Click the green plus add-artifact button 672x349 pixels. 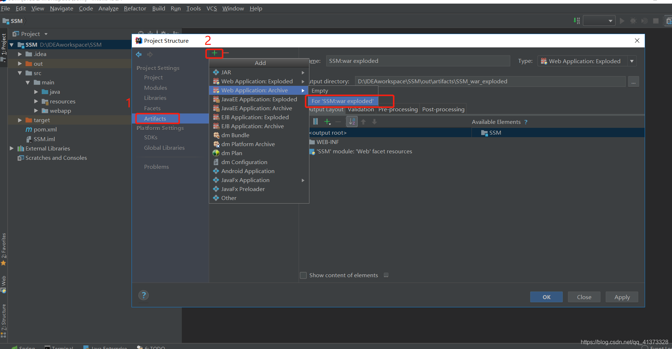point(214,53)
